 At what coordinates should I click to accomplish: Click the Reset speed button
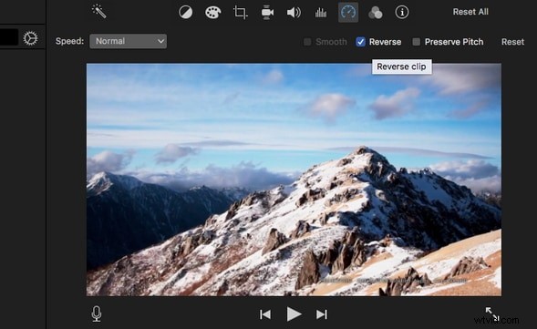[x=512, y=42]
